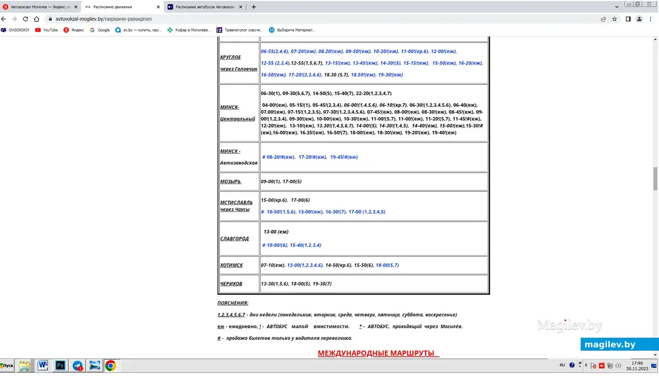Image resolution: width=659 pixels, height=376 pixels.
Task: Toggle the browser side panel
Action: click(628, 19)
